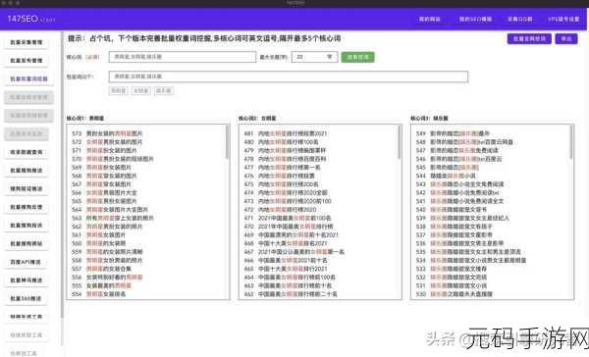This screenshot has height=357, width=589.
Task: Select row 554 in the 男明星 list
Action: [98, 294]
